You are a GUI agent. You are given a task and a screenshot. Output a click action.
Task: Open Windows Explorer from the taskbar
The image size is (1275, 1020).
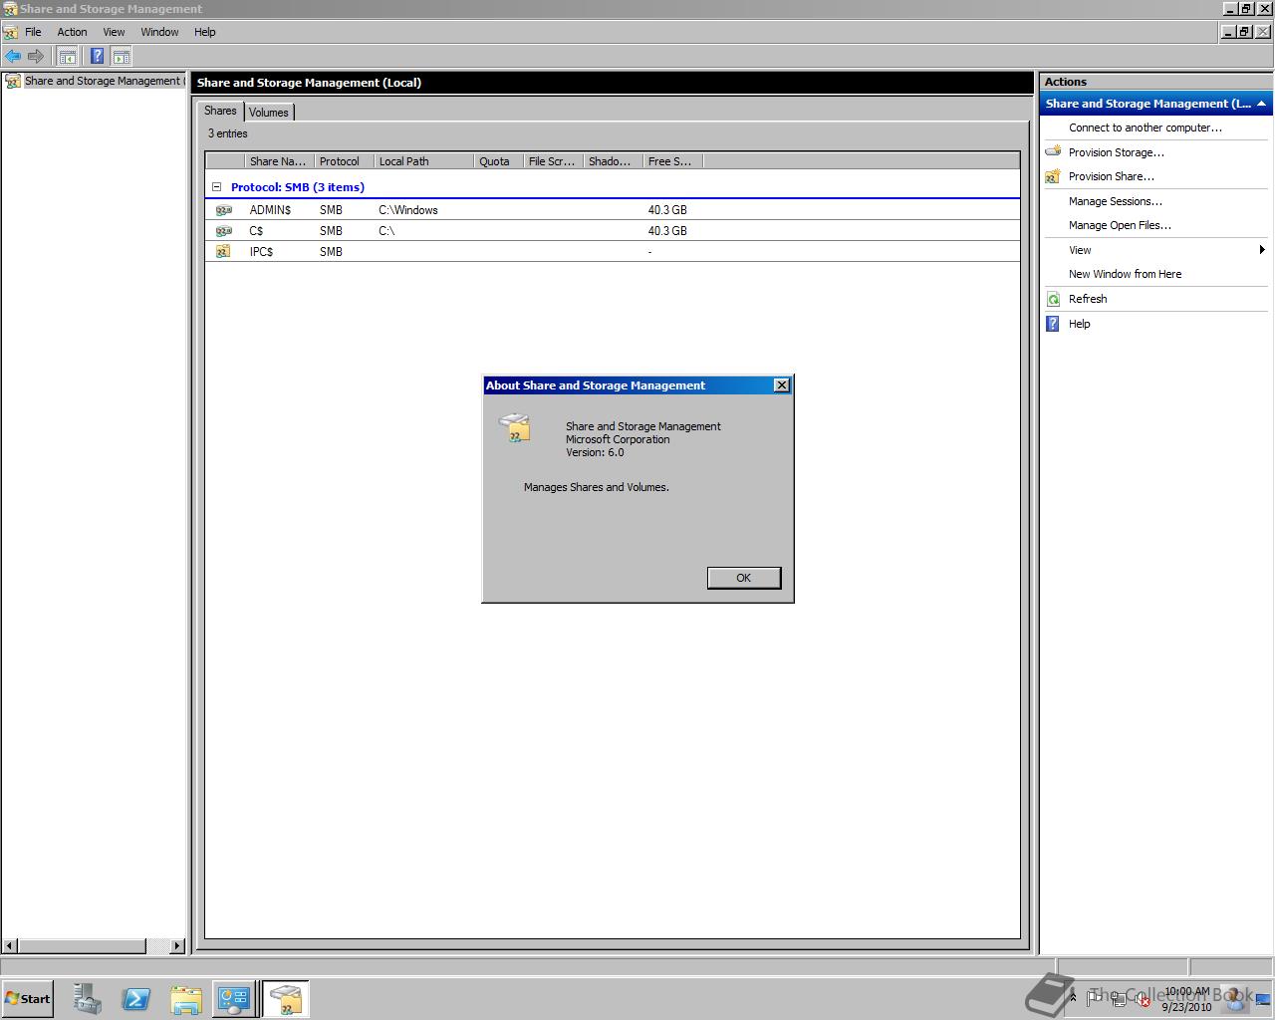point(186,999)
